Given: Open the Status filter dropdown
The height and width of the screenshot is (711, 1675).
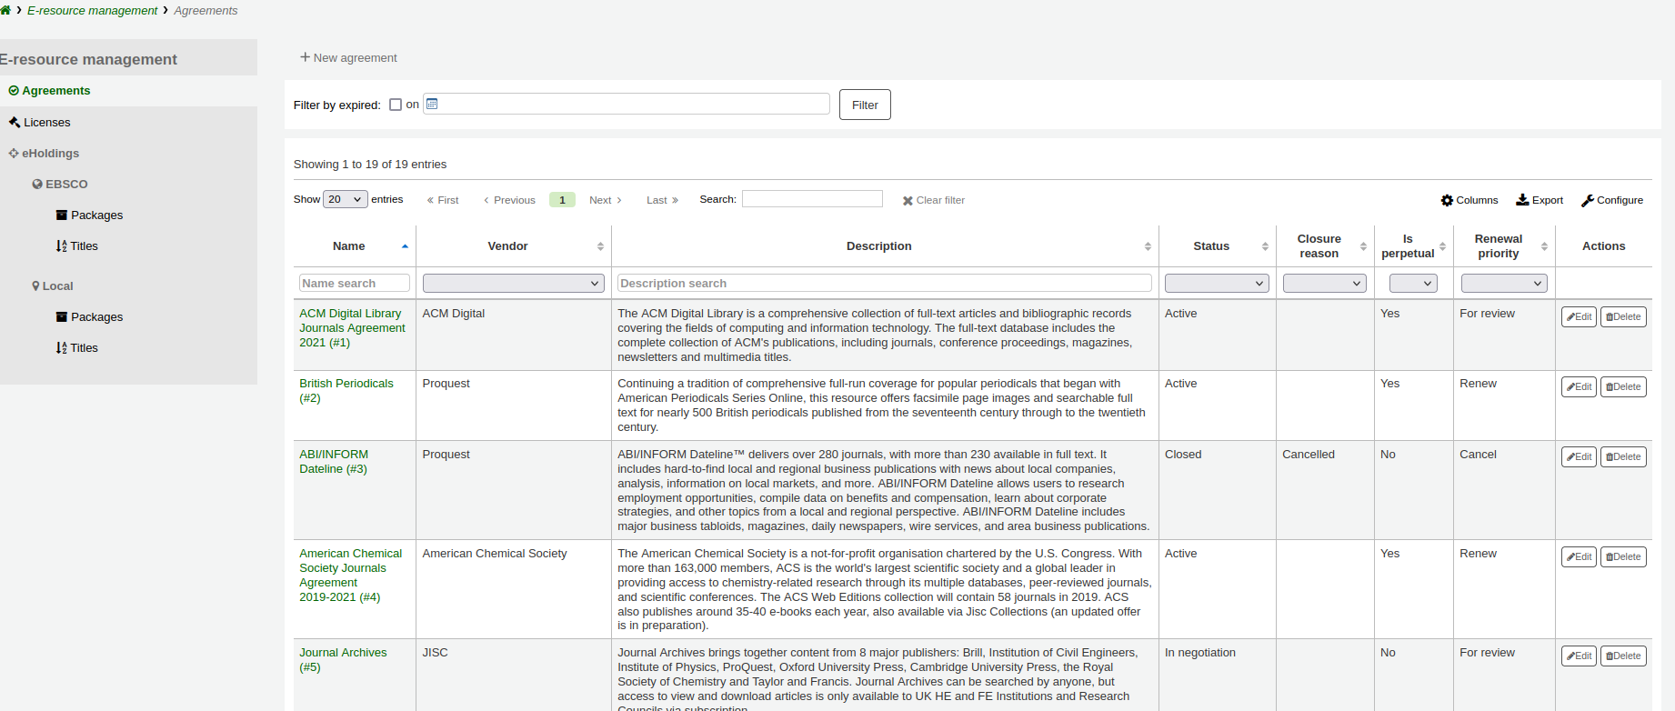Looking at the screenshot, I should pos(1217,284).
